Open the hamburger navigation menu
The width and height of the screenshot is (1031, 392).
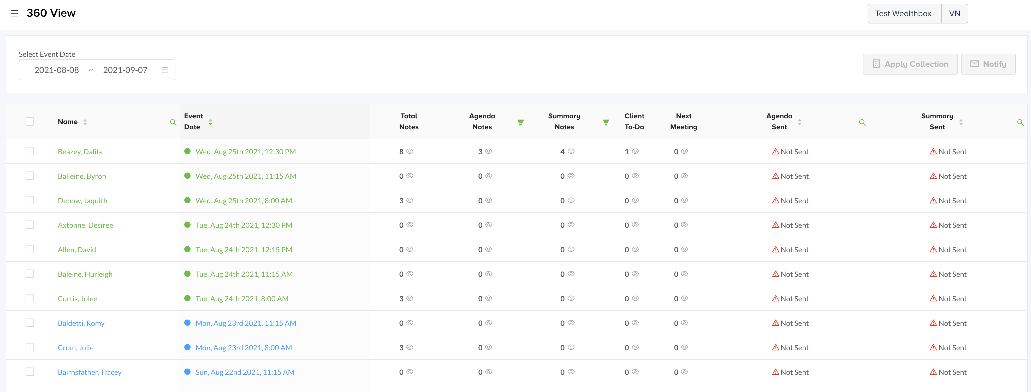pos(14,13)
